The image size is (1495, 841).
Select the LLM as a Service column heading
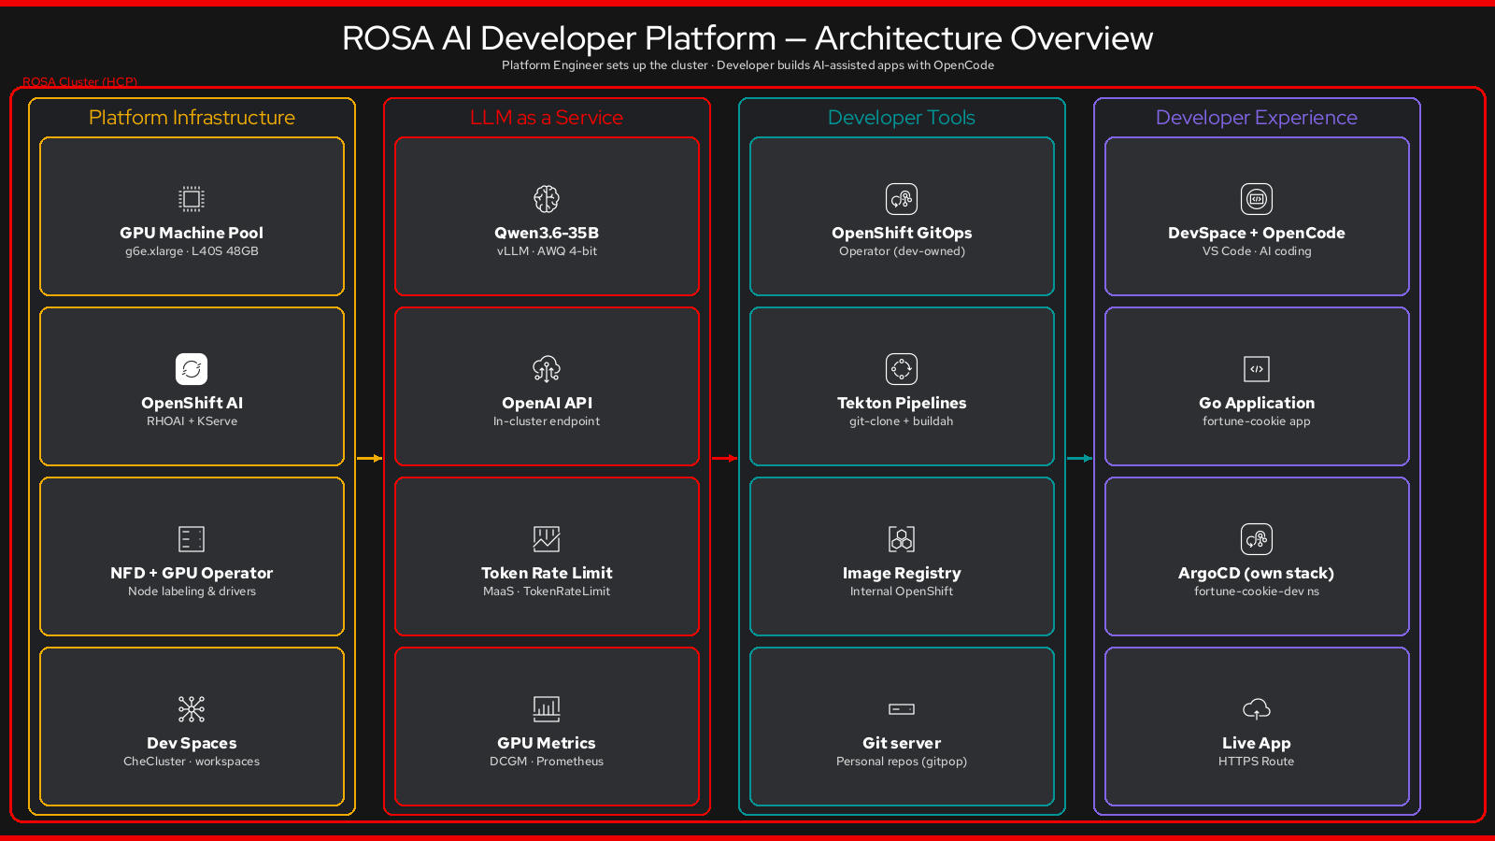click(547, 118)
